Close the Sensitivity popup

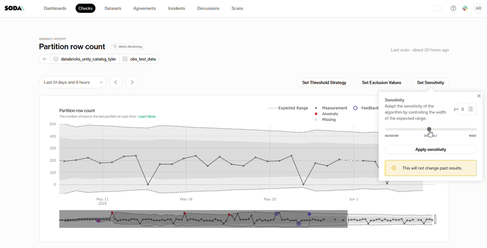(479, 96)
